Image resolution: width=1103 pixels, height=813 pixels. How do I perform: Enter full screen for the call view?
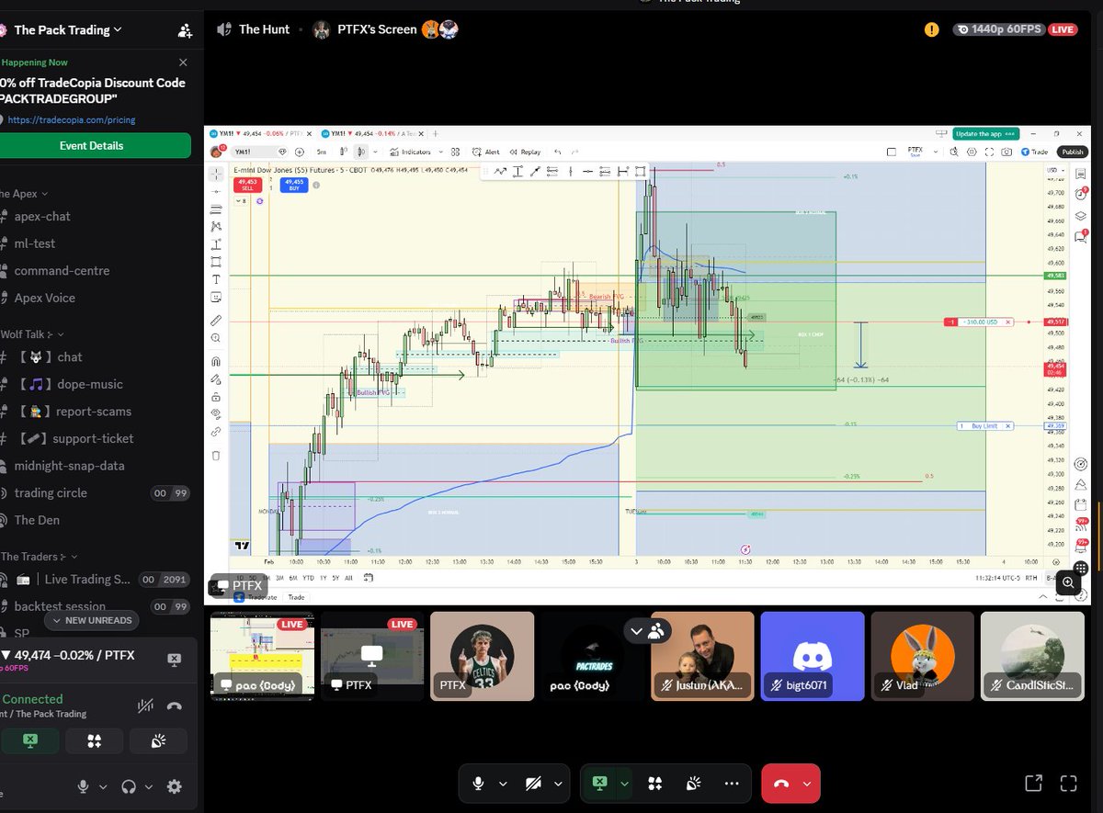(x=1068, y=784)
